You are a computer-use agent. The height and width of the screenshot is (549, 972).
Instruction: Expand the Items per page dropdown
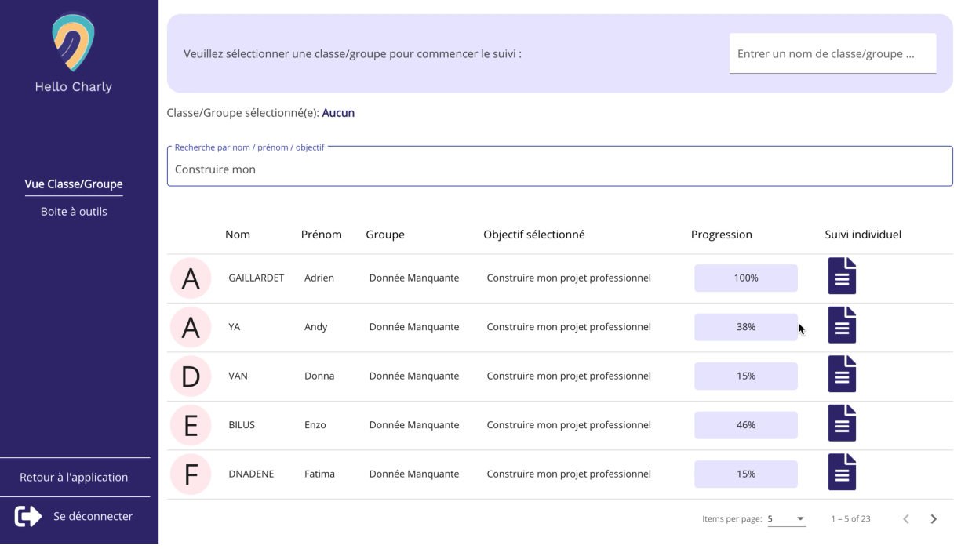786,519
